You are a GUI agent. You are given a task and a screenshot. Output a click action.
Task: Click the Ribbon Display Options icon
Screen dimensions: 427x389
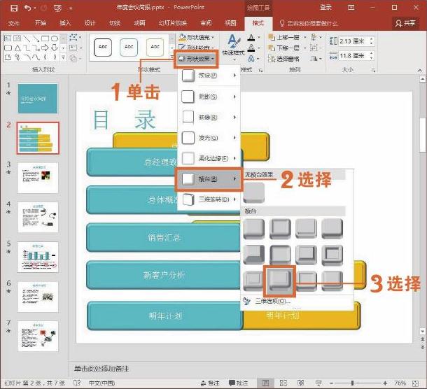tap(351, 8)
